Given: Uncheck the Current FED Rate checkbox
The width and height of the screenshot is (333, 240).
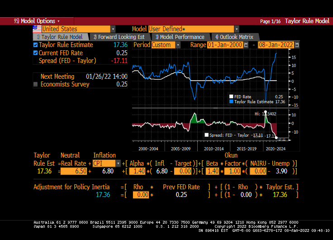Looking at the screenshot, I should pyautogui.click(x=36, y=53).
